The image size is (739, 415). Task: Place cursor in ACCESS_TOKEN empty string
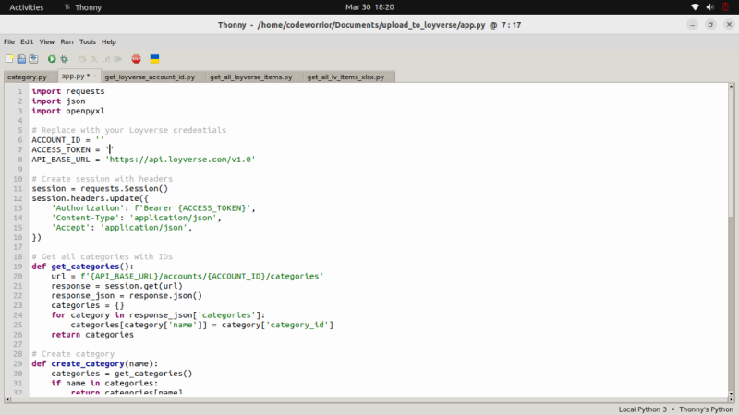[109, 149]
